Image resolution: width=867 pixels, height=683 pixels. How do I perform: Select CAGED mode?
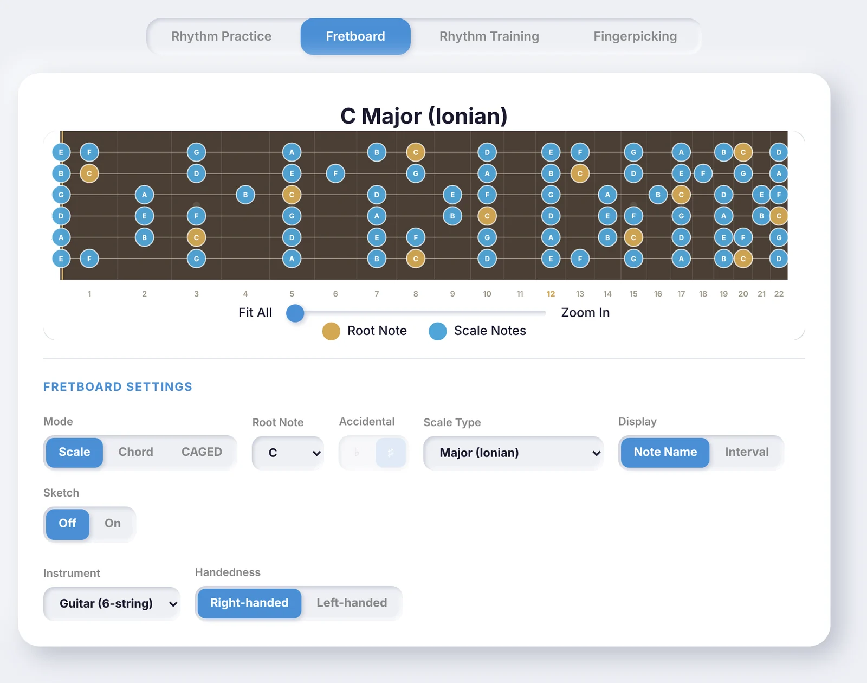tap(202, 453)
